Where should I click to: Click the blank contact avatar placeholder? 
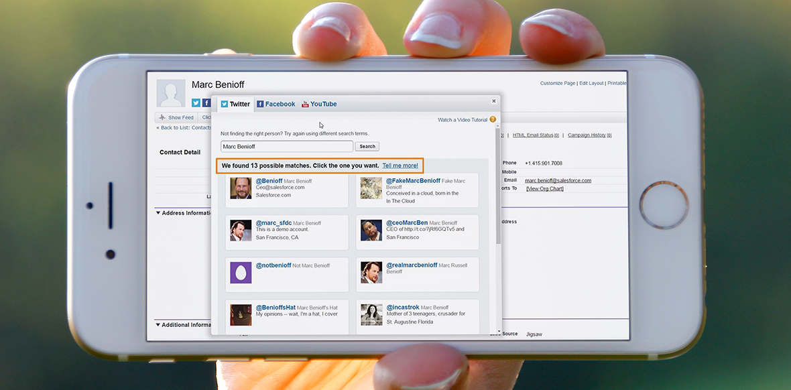tap(170, 93)
